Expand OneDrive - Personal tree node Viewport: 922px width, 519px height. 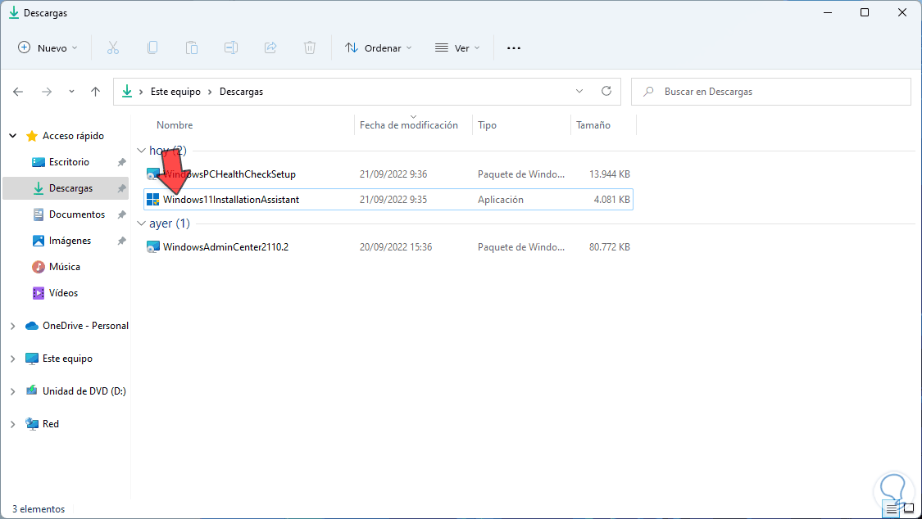pos(12,326)
